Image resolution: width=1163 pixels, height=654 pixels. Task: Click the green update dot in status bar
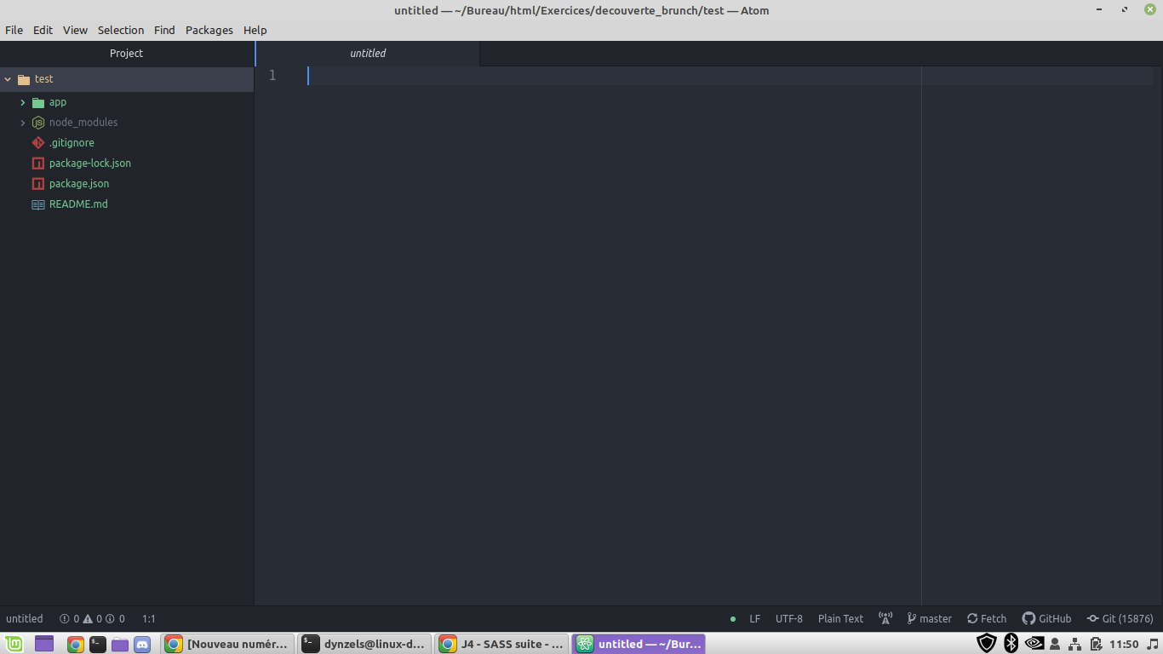pyautogui.click(x=733, y=619)
